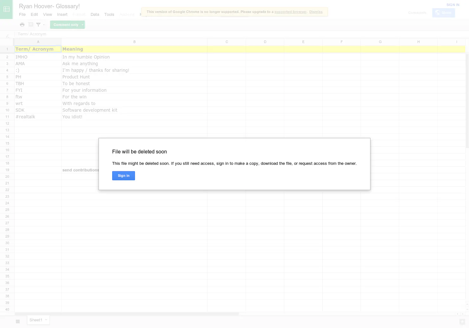Click the fx formula icon
The image size is (469, 328).
coord(8,36)
